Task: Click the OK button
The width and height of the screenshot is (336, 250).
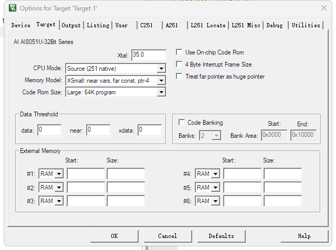Action: (x=114, y=236)
